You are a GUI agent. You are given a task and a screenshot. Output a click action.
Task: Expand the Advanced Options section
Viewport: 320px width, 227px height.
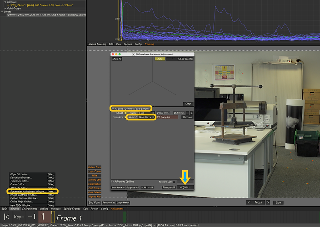(x=112, y=181)
